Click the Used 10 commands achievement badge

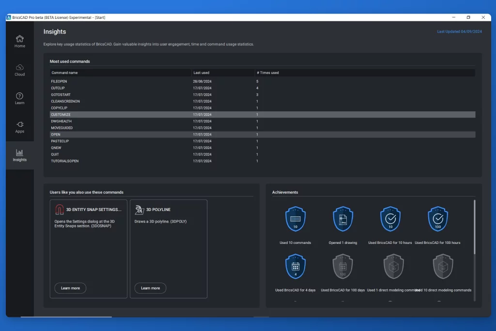point(295,219)
